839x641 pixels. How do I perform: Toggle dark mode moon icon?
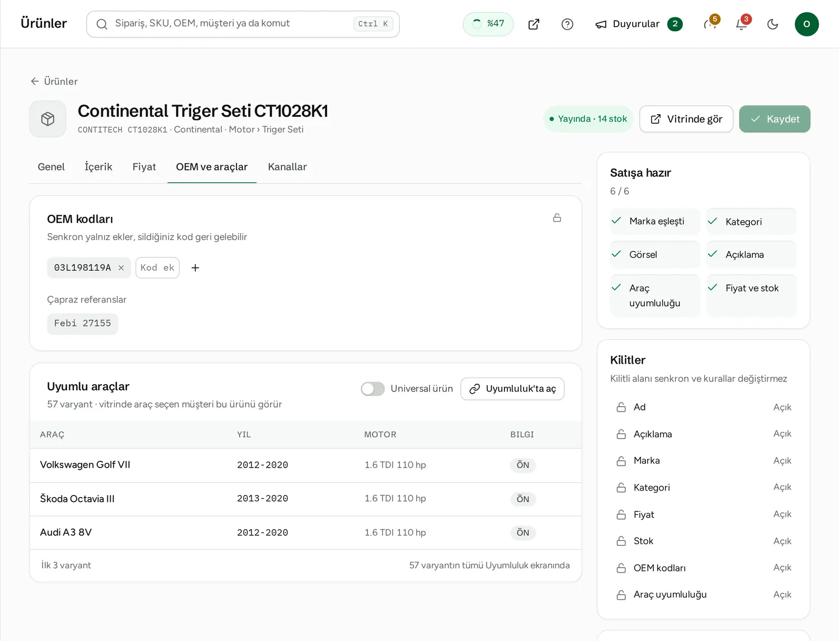click(x=772, y=24)
